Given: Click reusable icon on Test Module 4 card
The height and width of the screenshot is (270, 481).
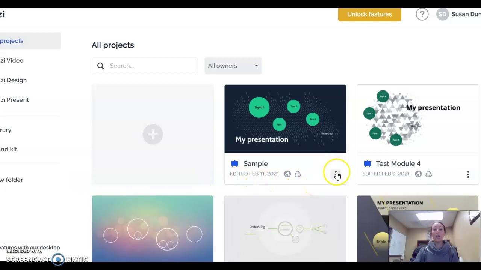Looking at the screenshot, I should click(428, 174).
